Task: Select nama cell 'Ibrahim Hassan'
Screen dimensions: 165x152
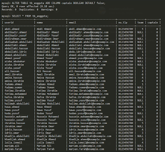Action: [47, 123]
